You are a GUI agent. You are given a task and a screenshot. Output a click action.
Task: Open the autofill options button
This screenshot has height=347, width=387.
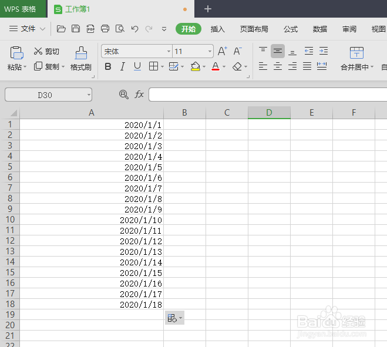[174, 318]
